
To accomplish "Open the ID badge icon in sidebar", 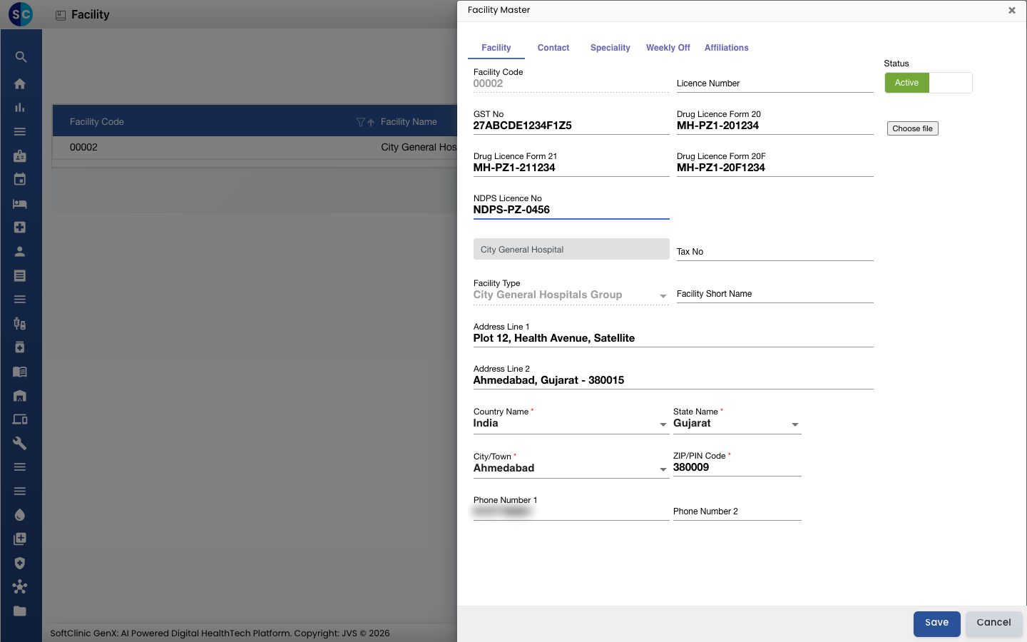I will (20, 156).
